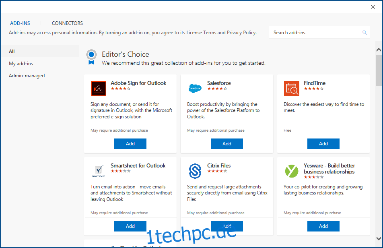Add the Smartsheet for Outlook add-in
The image size is (383, 248).
click(x=130, y=226)
